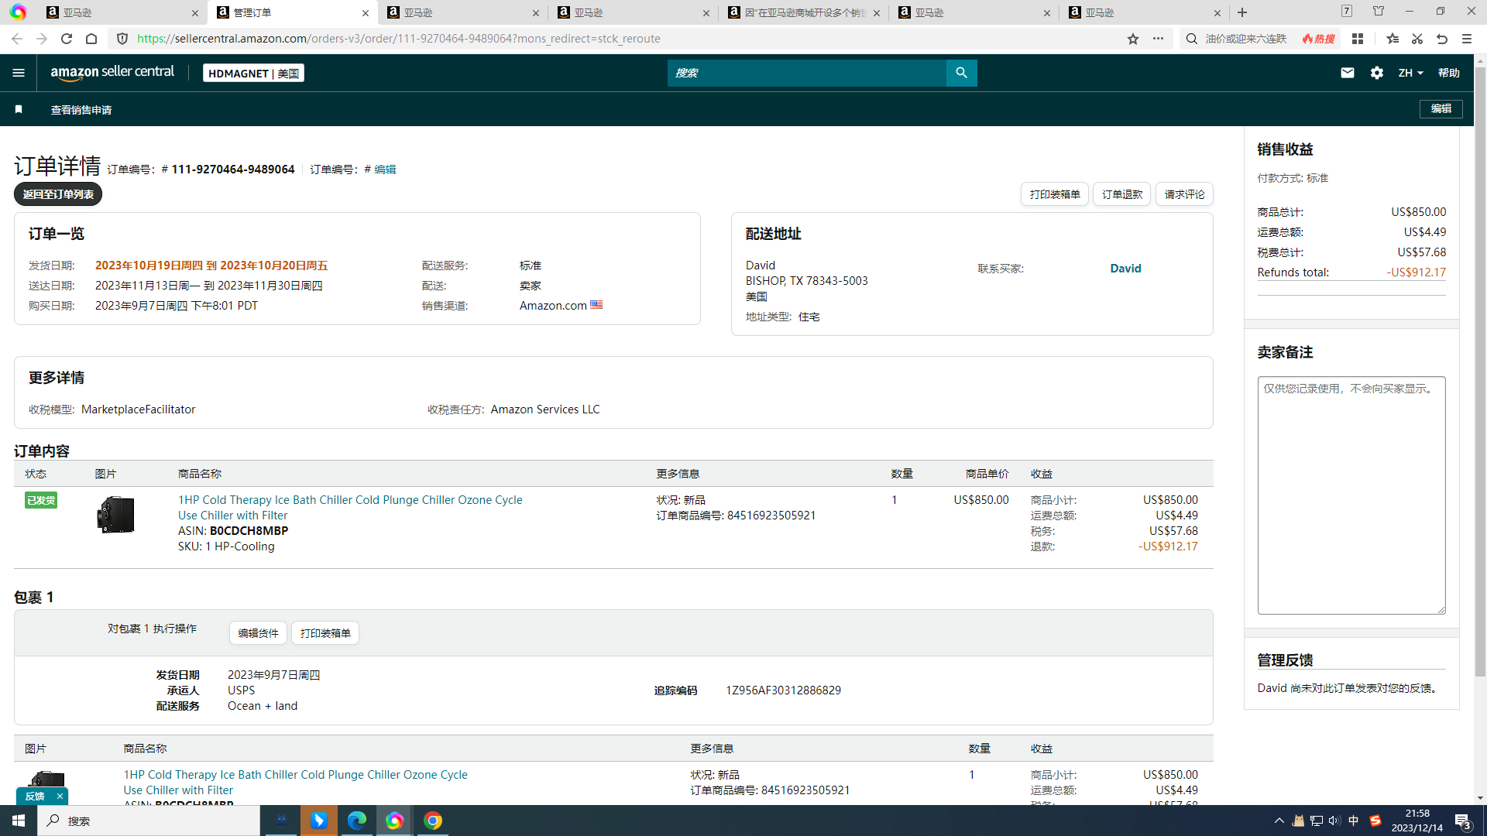Screen dimensions: 1487x836
Task: Open the browser apps grid icon
Action: coord(1358,39)
